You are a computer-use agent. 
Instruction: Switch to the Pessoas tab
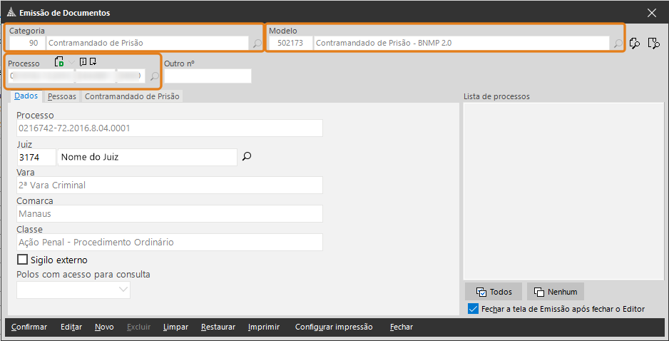click(62, 96)
